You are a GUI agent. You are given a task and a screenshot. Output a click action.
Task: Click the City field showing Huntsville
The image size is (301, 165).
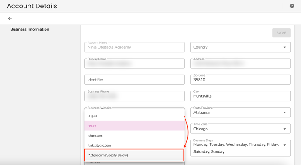(x=240, y=96)
